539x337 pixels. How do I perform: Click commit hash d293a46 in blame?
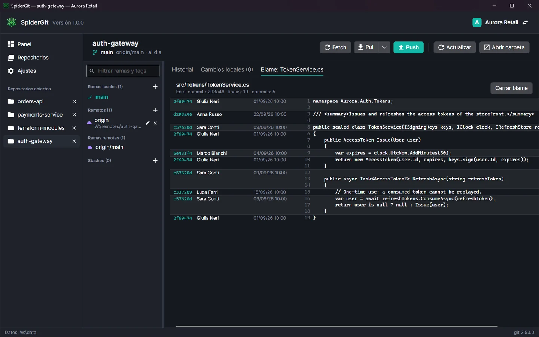183,114
